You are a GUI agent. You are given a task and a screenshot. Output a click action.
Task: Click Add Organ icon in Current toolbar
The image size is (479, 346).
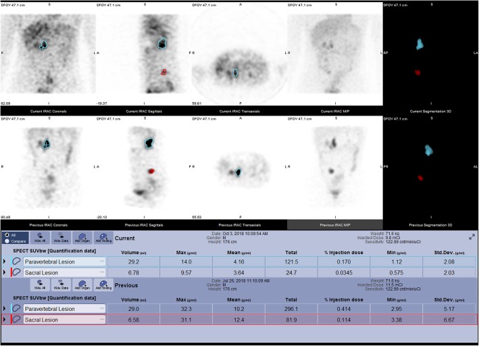tap(82, 237)
